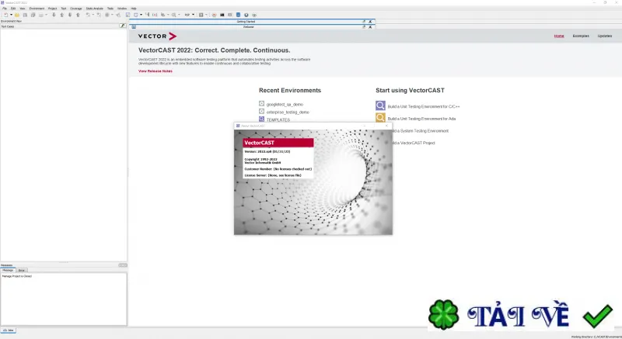This screenshot has height=339, width=622.
Task: Click Build a Unit Testing Environment for C/C++
Action: point(424,106)
